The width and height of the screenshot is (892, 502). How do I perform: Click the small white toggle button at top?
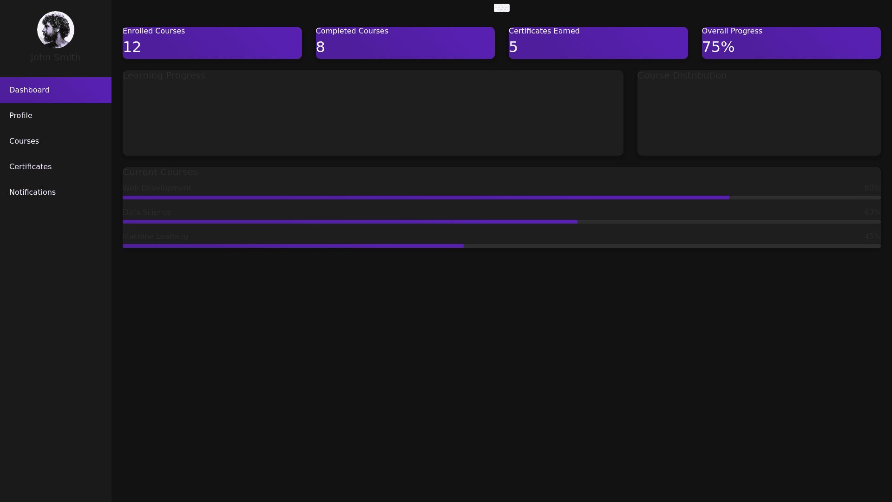[x=501, y=8]
